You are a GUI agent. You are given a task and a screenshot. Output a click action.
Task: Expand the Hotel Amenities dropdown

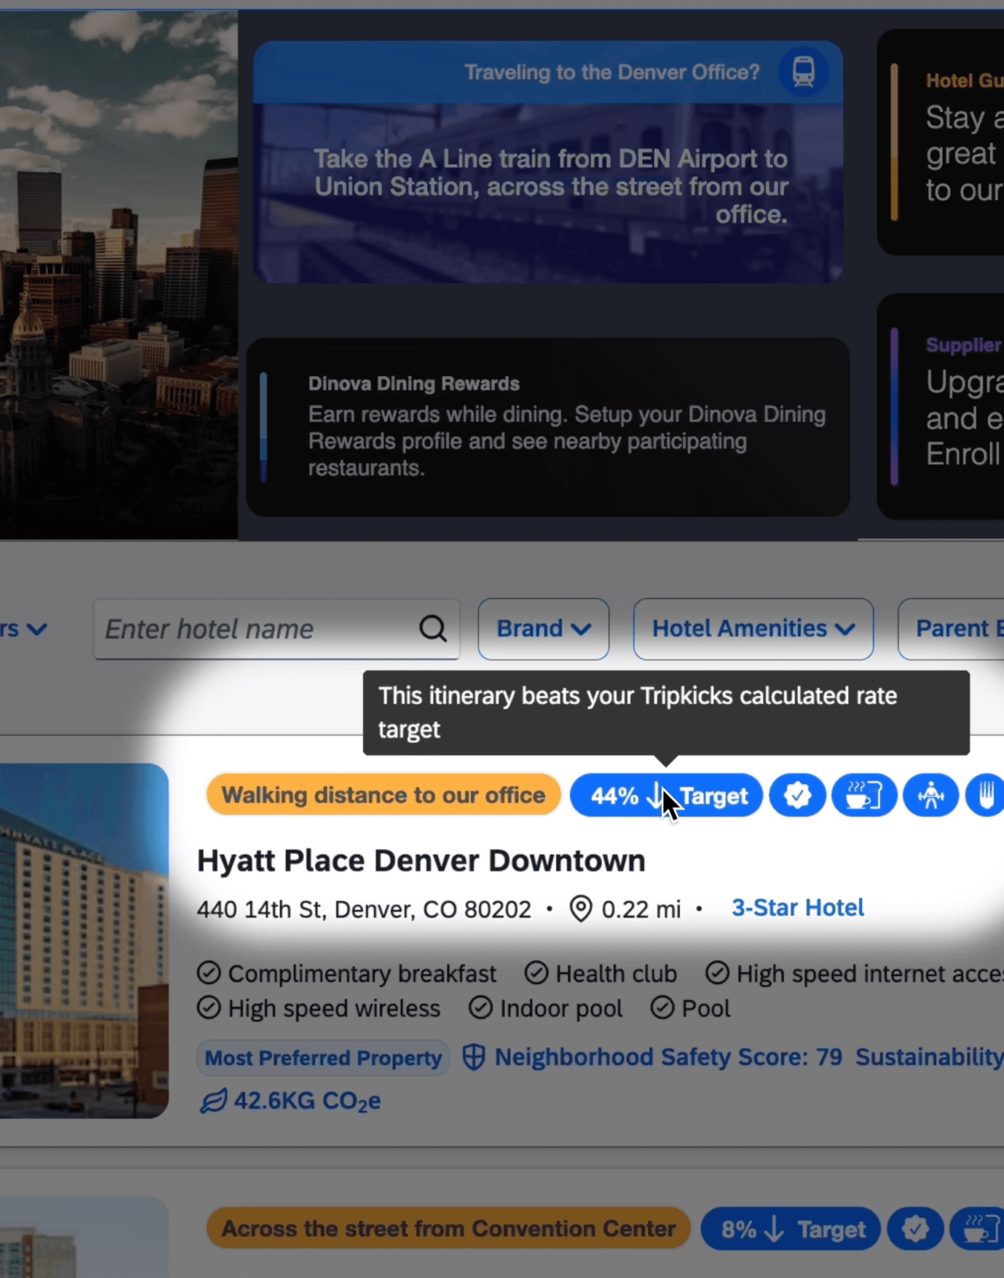[x=753, y=629]
